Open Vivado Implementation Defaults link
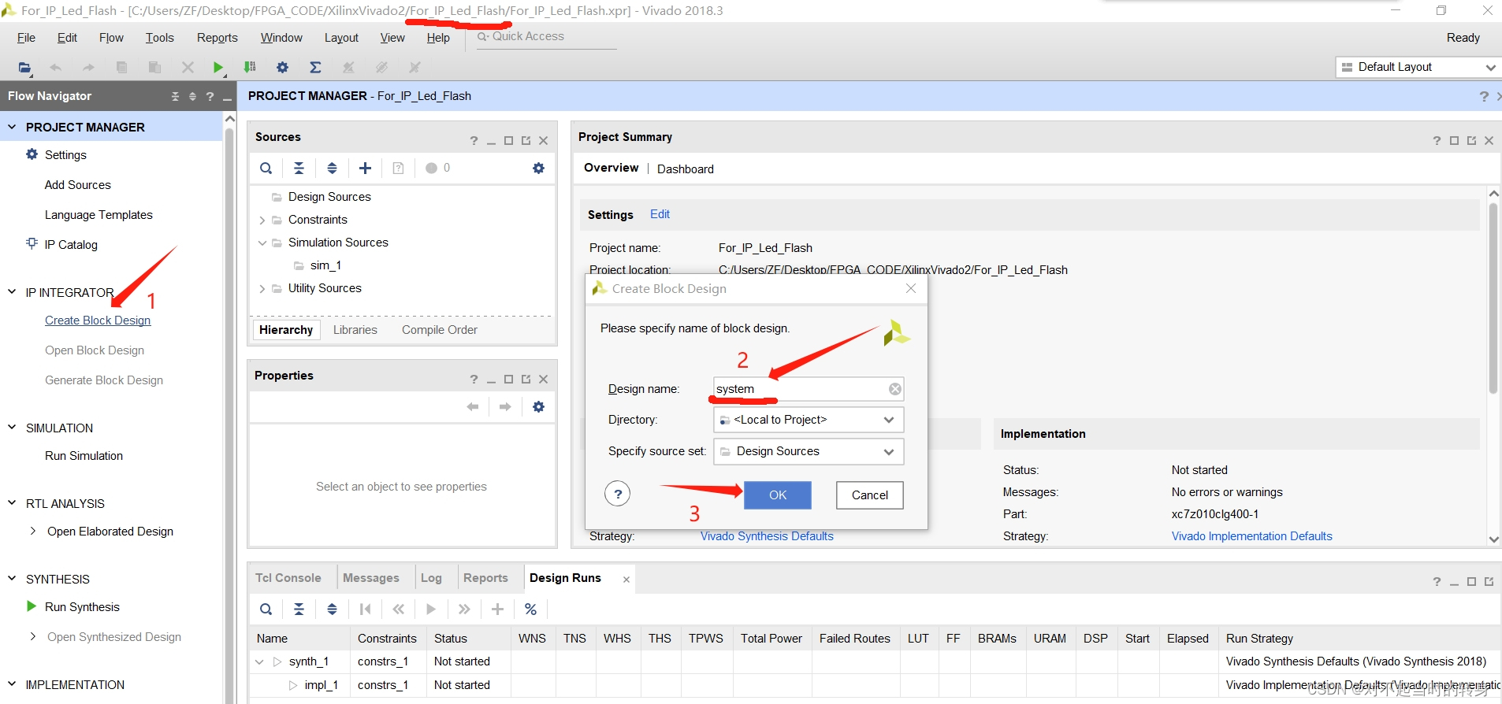Screen dimensions: 1502x704 tap(1251, 536)
